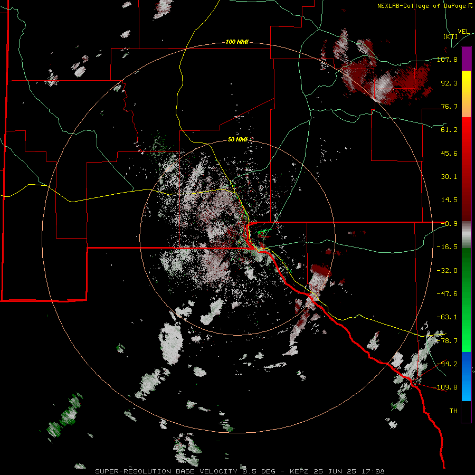Image resolution: width=475 pixels, height=475 pixels.
Task: Click the -0.9 velocity scale value
Action: (x=449, y=224)
